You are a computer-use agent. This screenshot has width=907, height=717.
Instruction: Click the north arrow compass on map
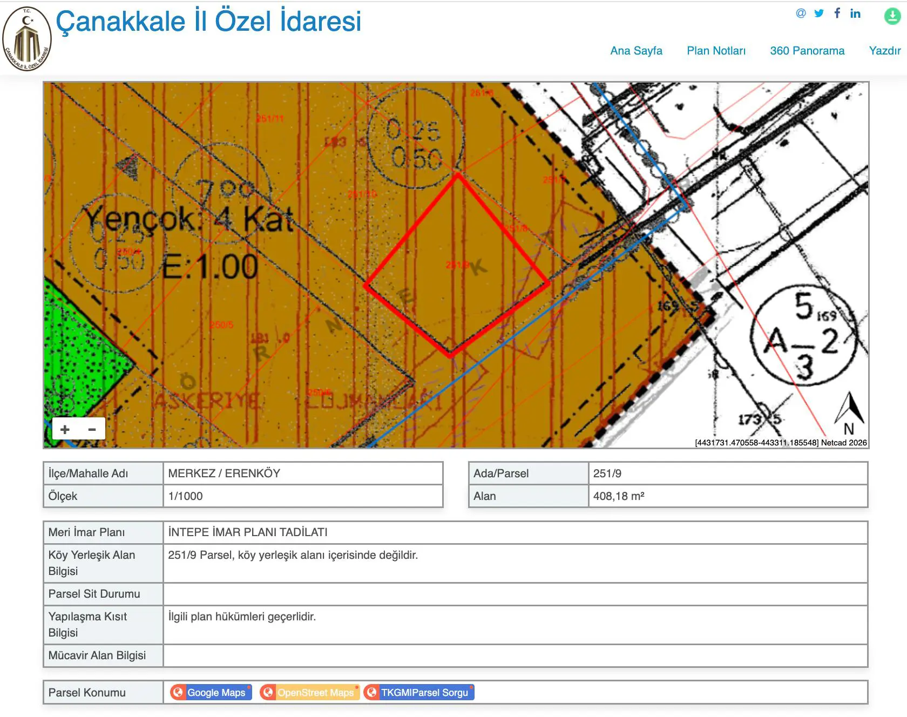point(849,414)
